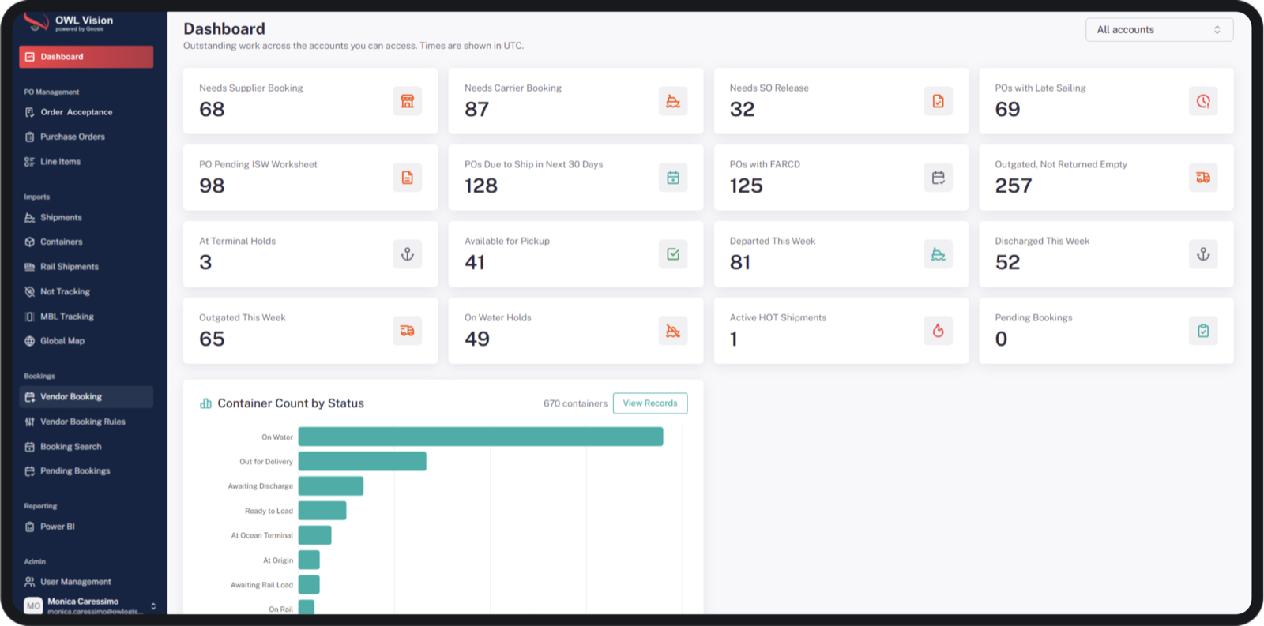1264x626 pixels.
Task: Click the Needs Carrier Booking ship icon
Action: pos(672,101)
